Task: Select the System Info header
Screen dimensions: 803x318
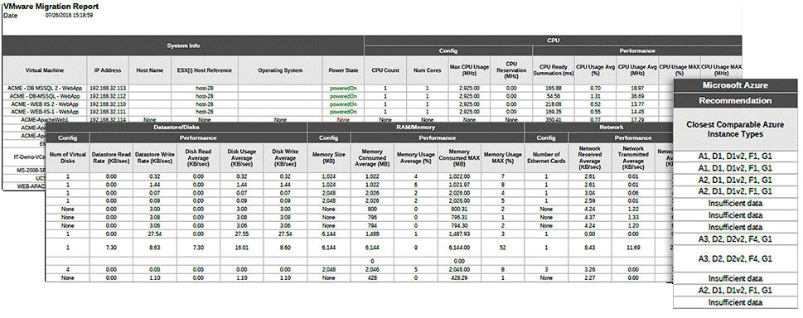Action: click(x=183, y=46)
